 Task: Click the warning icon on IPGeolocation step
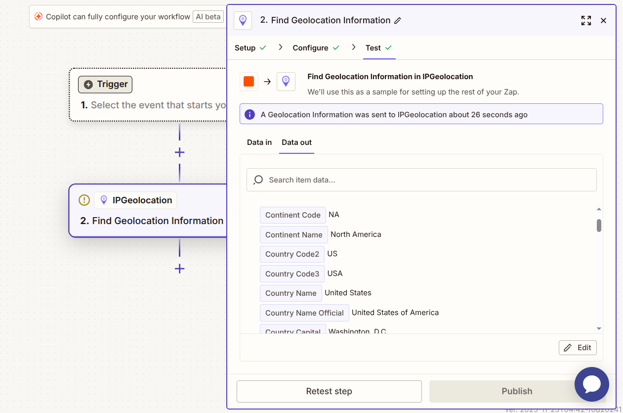pyautogui.click(x=84, y=200)
